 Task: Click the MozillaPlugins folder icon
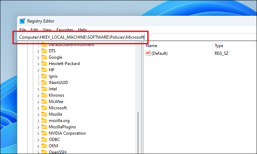44,127
